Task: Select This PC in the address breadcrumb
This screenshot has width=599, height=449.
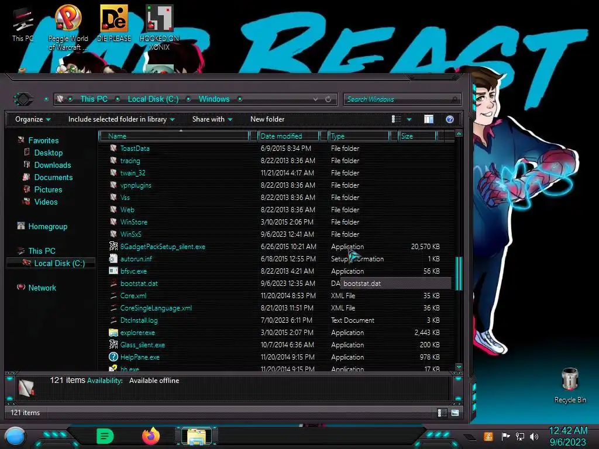Action: click(94, 99)
